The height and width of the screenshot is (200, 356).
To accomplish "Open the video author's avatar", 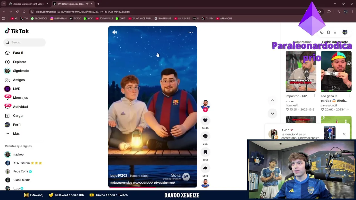I will (x=205, y=104).
